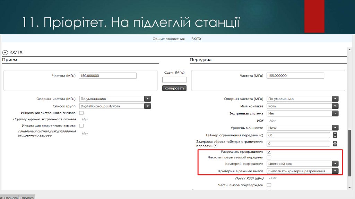Toggle Частоты прерываемой передачи checkbox
This screenshot has width=355, height=199.
point(269,157)
